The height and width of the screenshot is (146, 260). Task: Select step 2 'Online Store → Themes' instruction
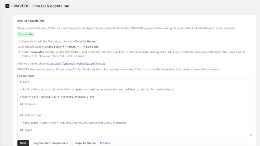click(x=60, y=47)
